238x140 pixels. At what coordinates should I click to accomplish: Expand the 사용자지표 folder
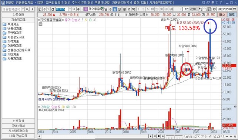point(12,59)
